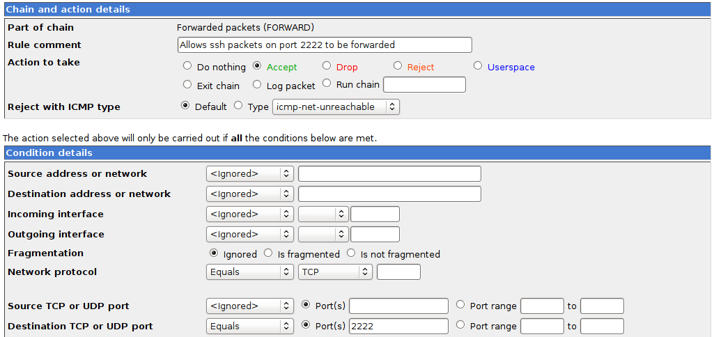Set Fragmentation to Is fragmented
The height and width of the screenshot is (337, 714).
pyautogui.click(x=268, y=253)
